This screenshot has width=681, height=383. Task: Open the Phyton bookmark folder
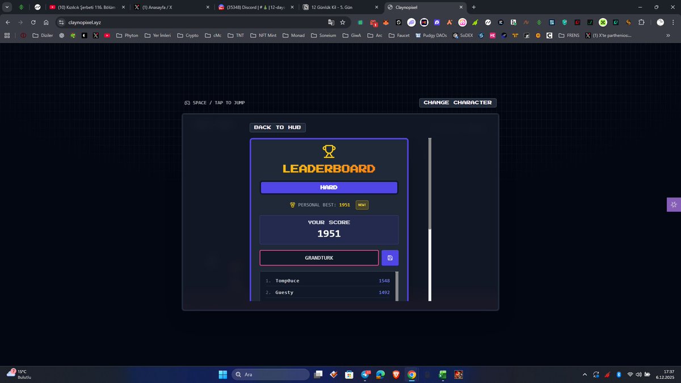coord(127,35)
